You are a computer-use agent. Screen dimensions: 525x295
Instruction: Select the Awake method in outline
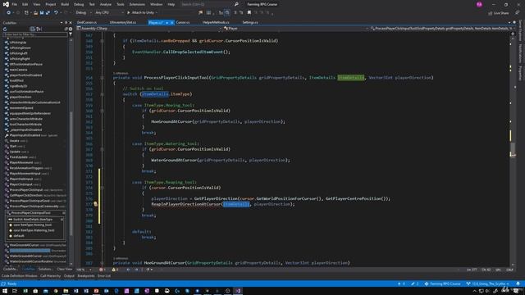(14, 141)
